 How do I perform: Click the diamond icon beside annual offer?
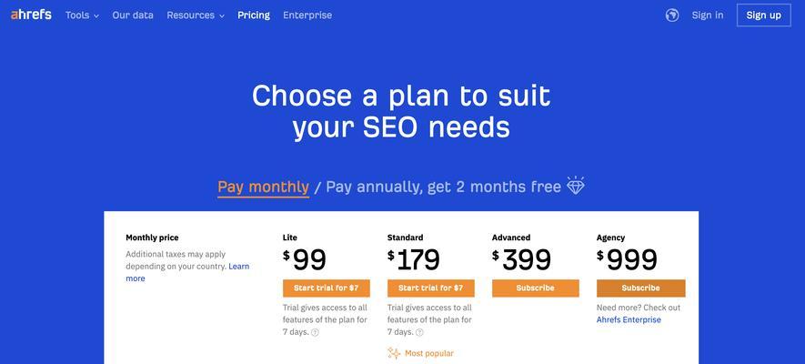575,186
